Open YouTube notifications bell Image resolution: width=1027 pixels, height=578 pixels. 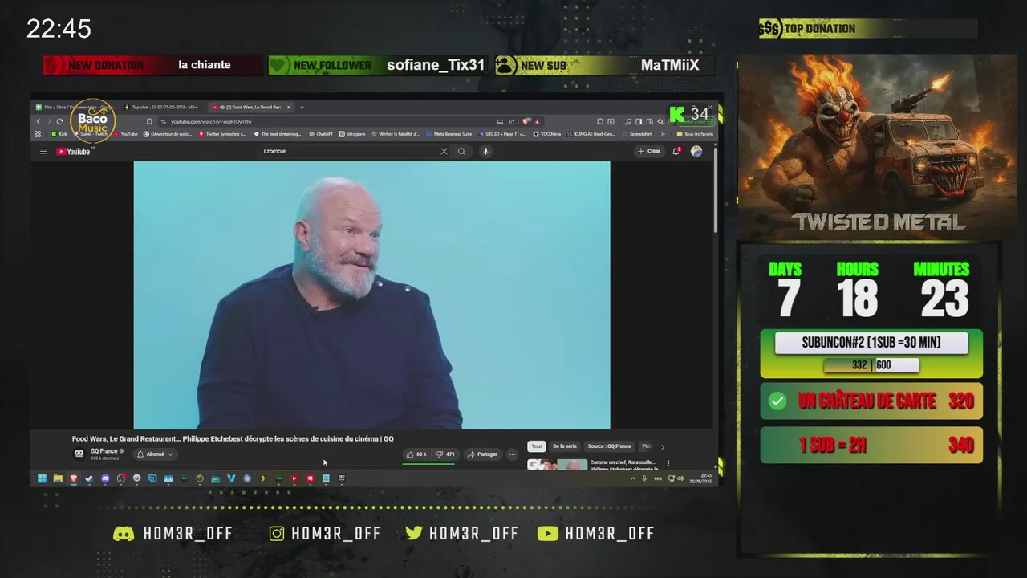(x=676, y=151)
